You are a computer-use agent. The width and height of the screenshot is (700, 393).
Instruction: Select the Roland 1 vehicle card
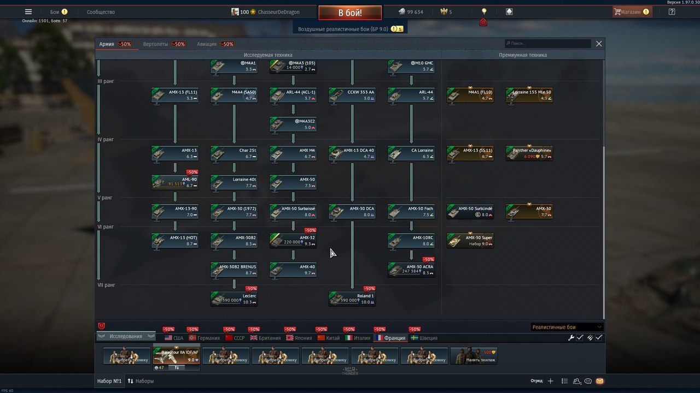pyautogui.click(x=352, y=299)
